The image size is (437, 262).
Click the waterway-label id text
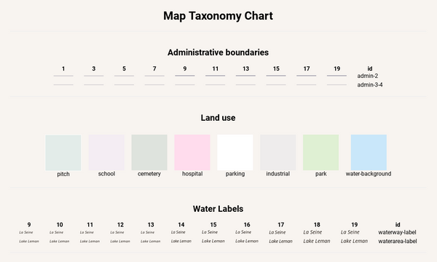coord(397,232)
